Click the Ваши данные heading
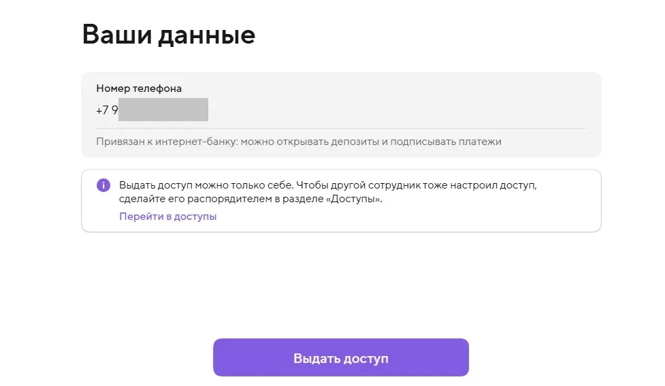This screenshot has height=386, width=665. [x=168, y=35]
